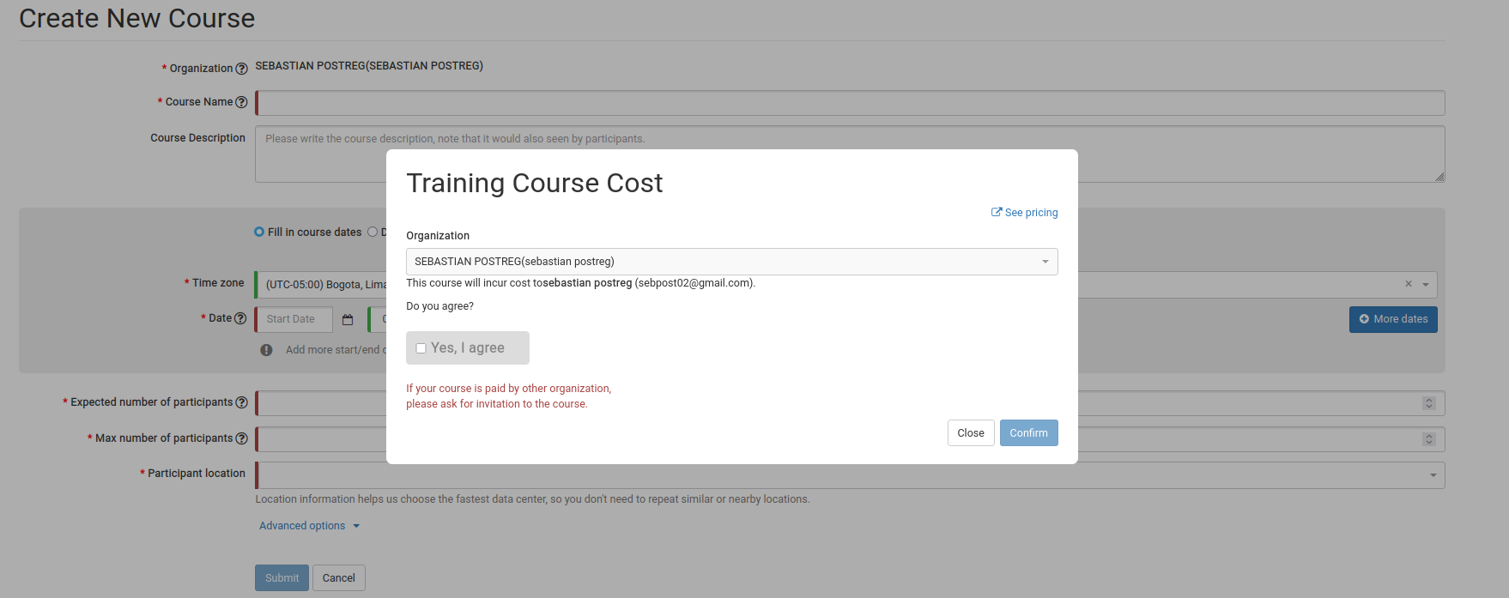Click the info icon beside Add more start/end
Image resolution: width=1509 pixels, height=598 pixels.
tap(266, 350)
